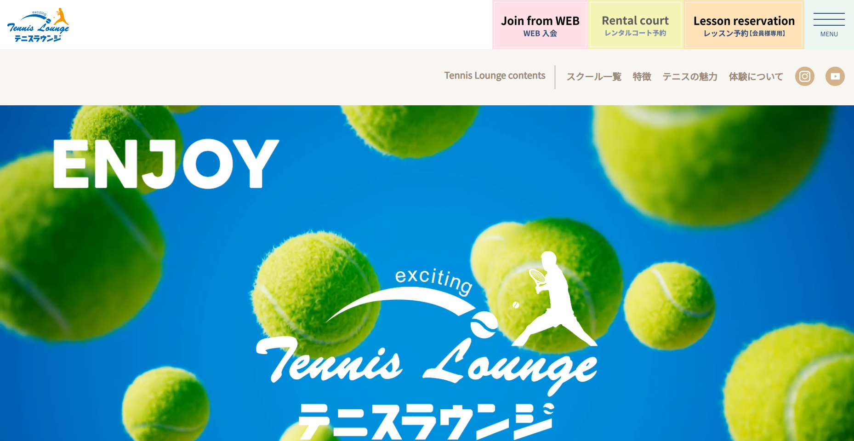This screenshot has height=441, width=854.
Task: Open the 特徴 menu item
Action: pyautogui.click(x=642, y=77)
